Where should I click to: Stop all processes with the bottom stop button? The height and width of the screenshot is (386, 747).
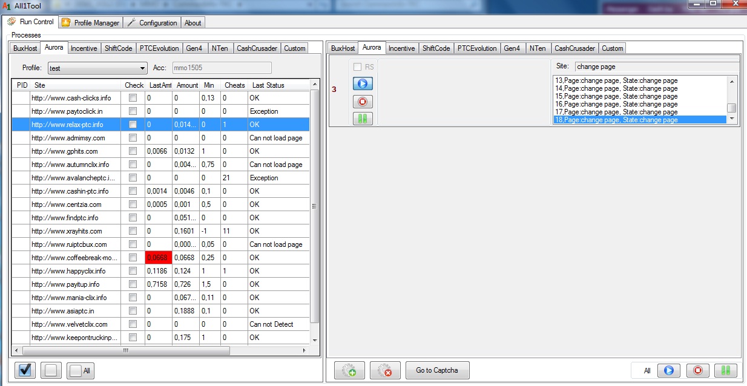tap(697, 370)
